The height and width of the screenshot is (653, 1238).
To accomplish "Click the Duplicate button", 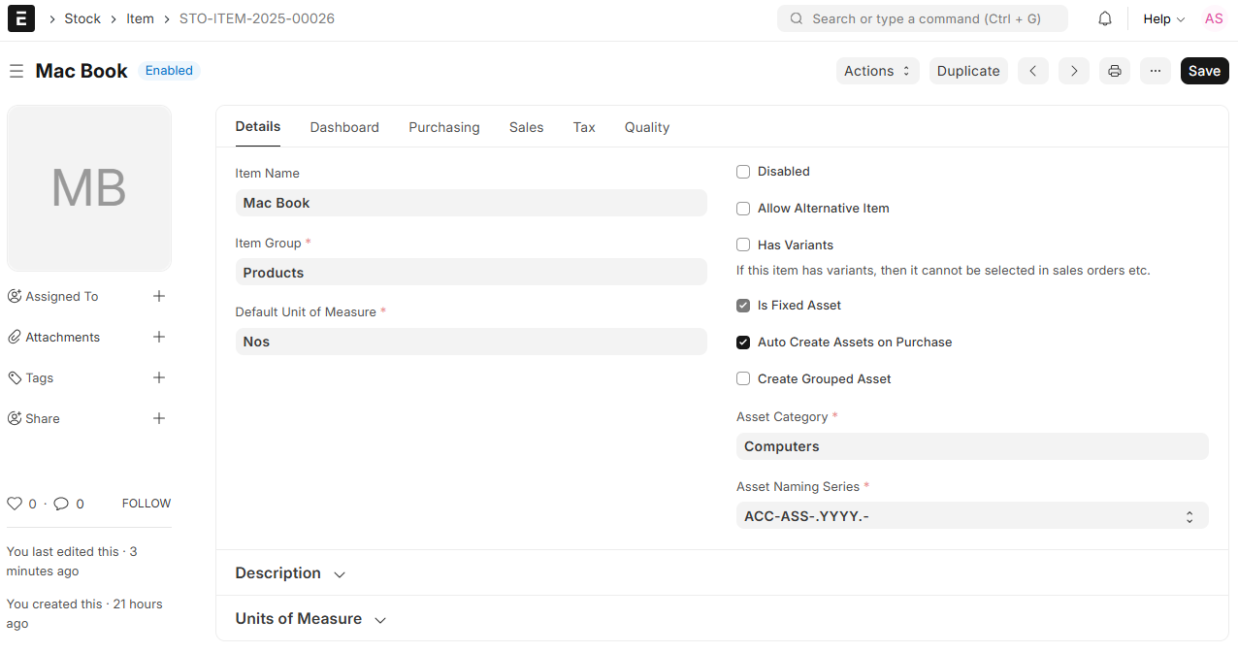I will coord(968,71).
